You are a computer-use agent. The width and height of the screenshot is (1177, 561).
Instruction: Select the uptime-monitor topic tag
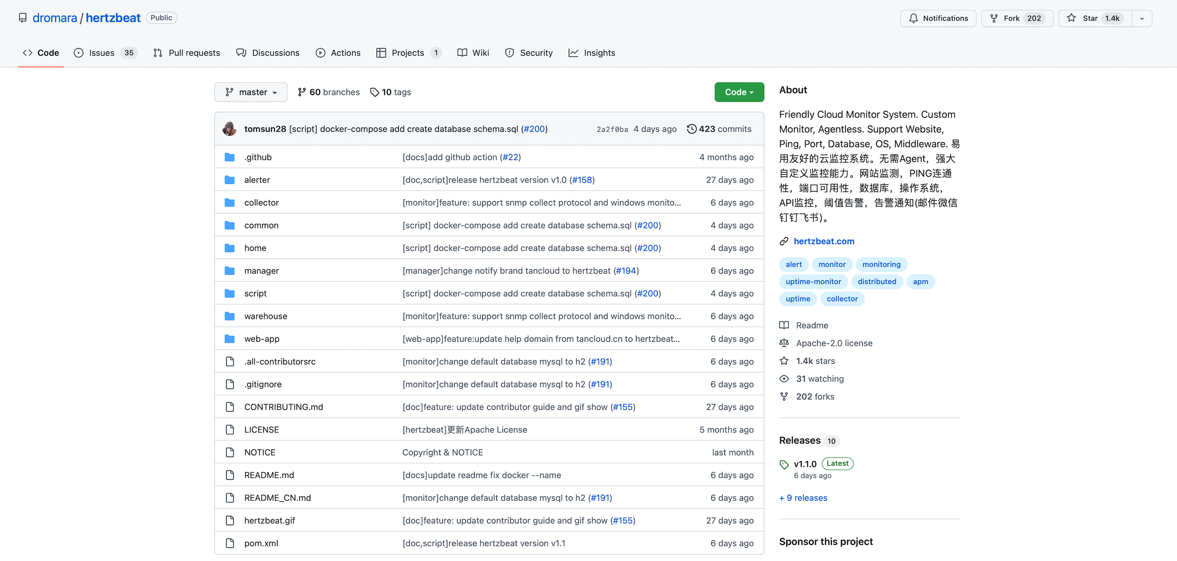tap(813, 282)
